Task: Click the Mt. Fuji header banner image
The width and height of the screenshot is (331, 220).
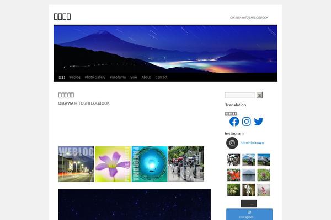Action: click(165, 49)
